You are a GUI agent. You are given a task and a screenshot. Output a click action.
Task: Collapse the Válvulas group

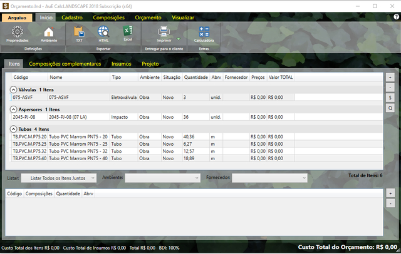pyautogui.click(x=14, y=90)
